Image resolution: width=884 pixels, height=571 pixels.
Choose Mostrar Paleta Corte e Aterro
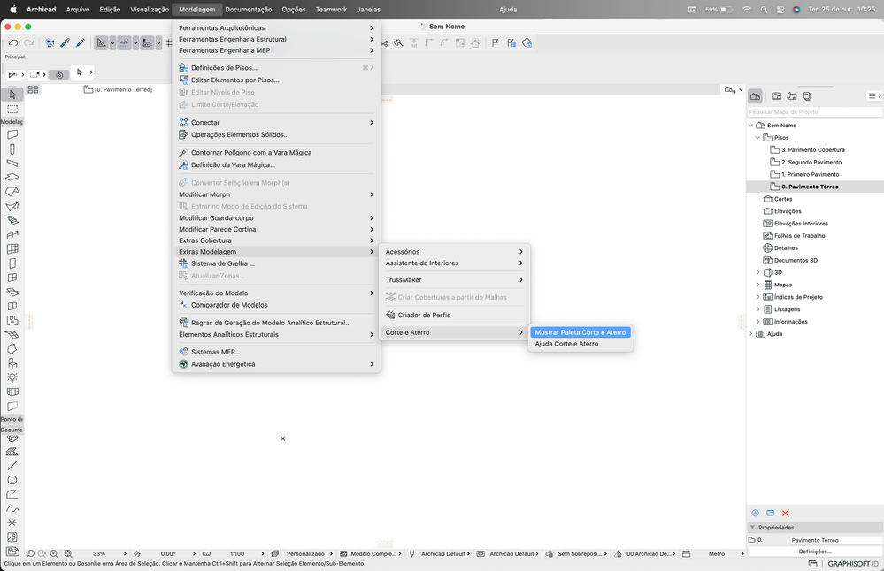click(x=580, y=332)
